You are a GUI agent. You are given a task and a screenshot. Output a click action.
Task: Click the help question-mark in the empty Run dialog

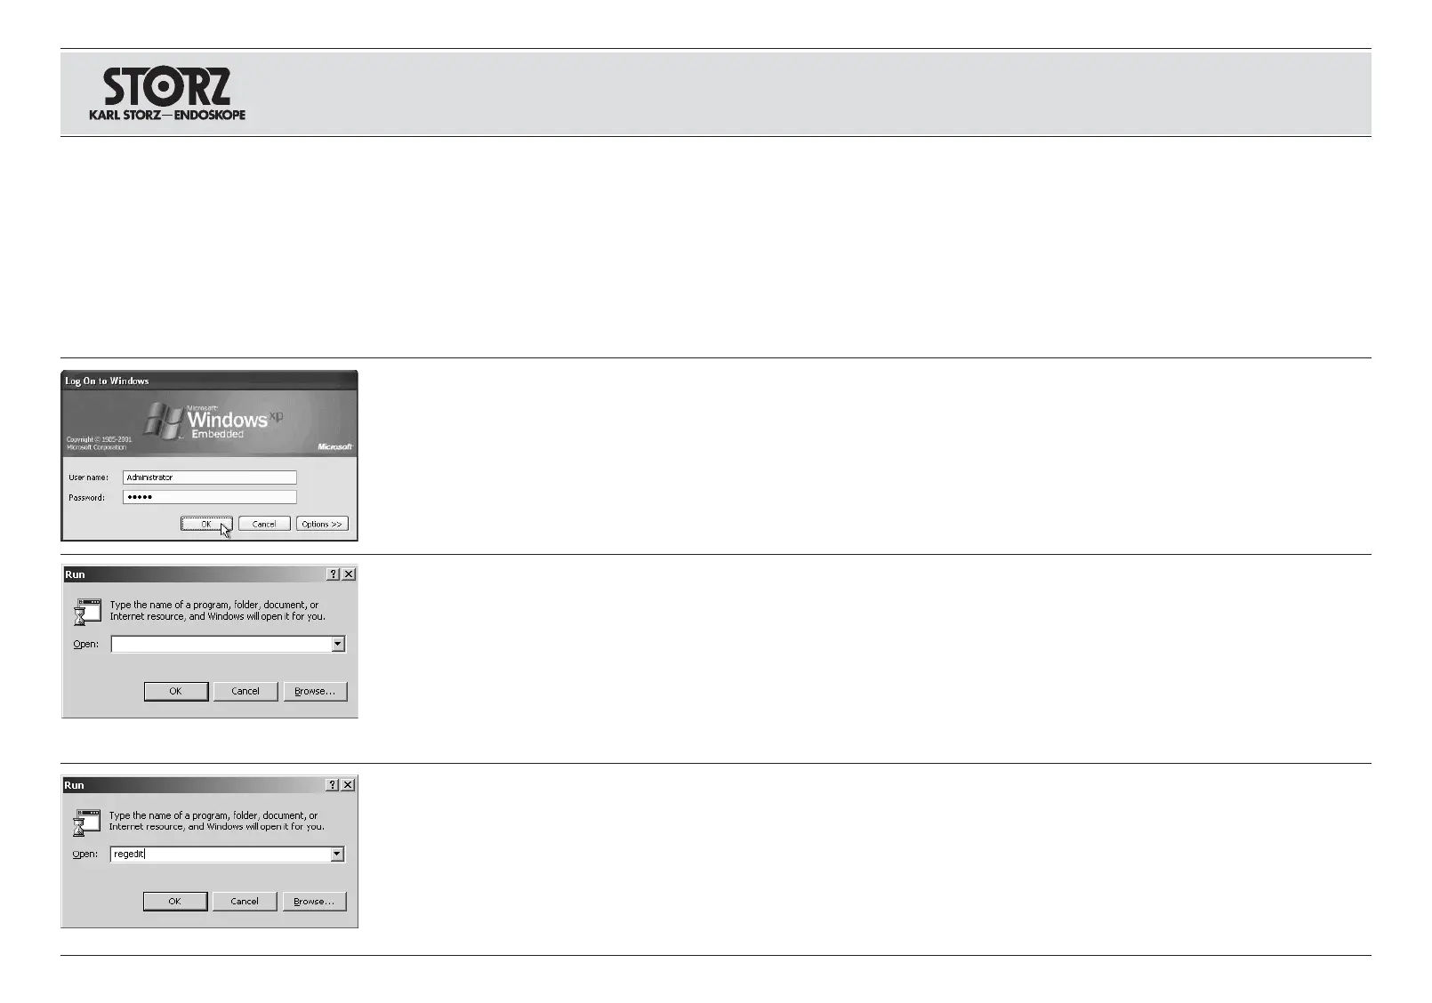coord(333,574)
